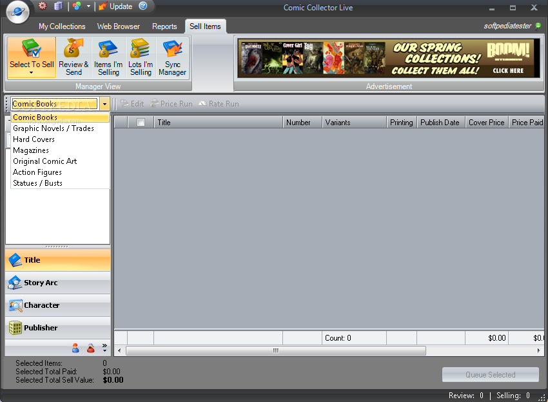Viewport: 548px width, 402px height.
Task: Select Magazines from list
Action: [61, 150]
